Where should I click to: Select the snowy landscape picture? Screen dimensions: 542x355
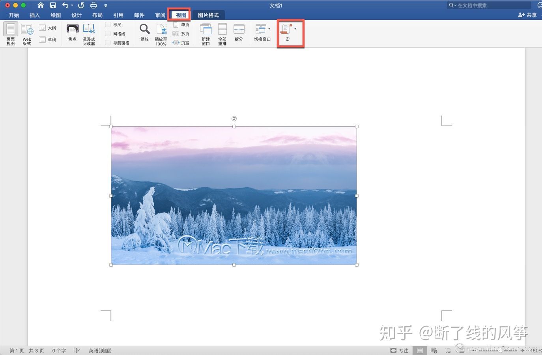coord(234,196)
